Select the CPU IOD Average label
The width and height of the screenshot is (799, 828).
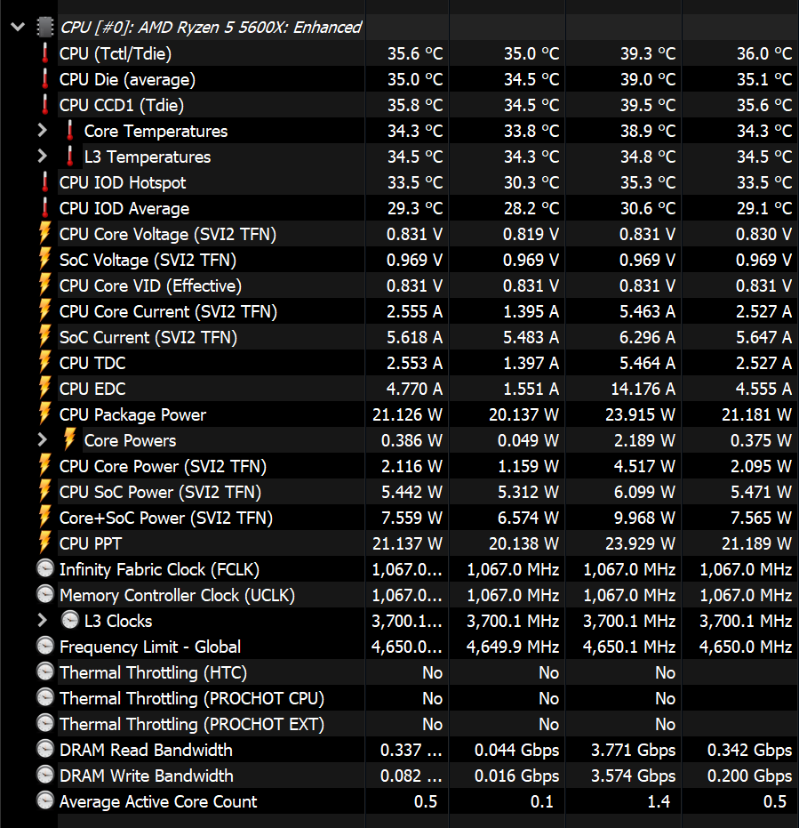pyautogui.click(x=124, y=209)
